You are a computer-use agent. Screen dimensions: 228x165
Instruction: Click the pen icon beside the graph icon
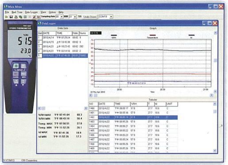click(34, 17)
